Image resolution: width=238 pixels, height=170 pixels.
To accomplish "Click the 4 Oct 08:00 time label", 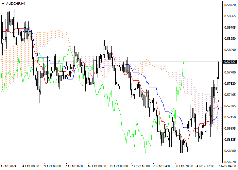I will click(x=31, y=166).
